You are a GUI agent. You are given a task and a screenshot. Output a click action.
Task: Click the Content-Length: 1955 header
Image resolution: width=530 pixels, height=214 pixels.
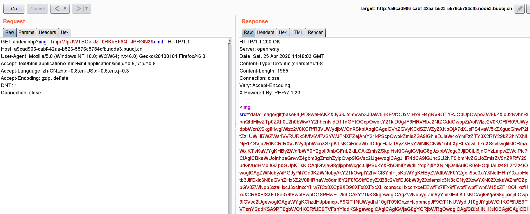(x=264, y=71)
